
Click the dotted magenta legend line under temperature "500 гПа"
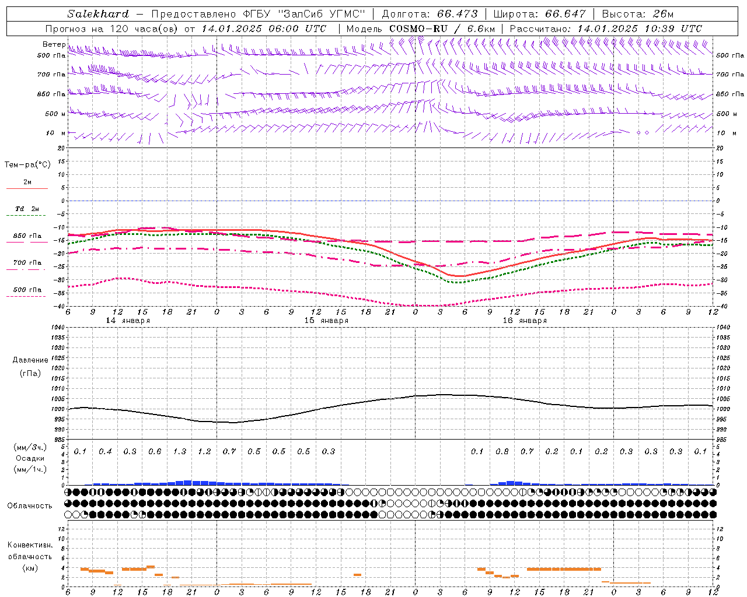(27, 296)
